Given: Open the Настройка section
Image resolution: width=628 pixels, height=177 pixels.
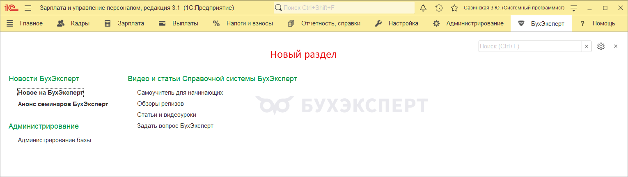Looking at the screenshot, I should point(397,23).
